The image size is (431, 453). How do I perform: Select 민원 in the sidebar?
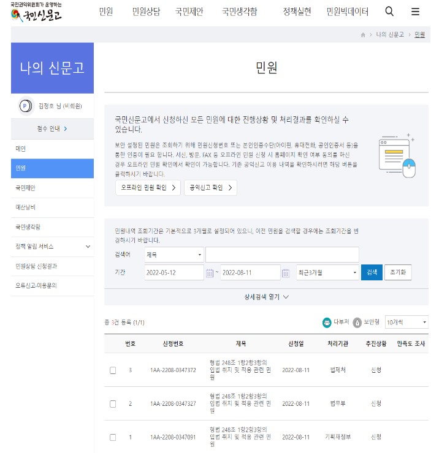coord(52,168)
